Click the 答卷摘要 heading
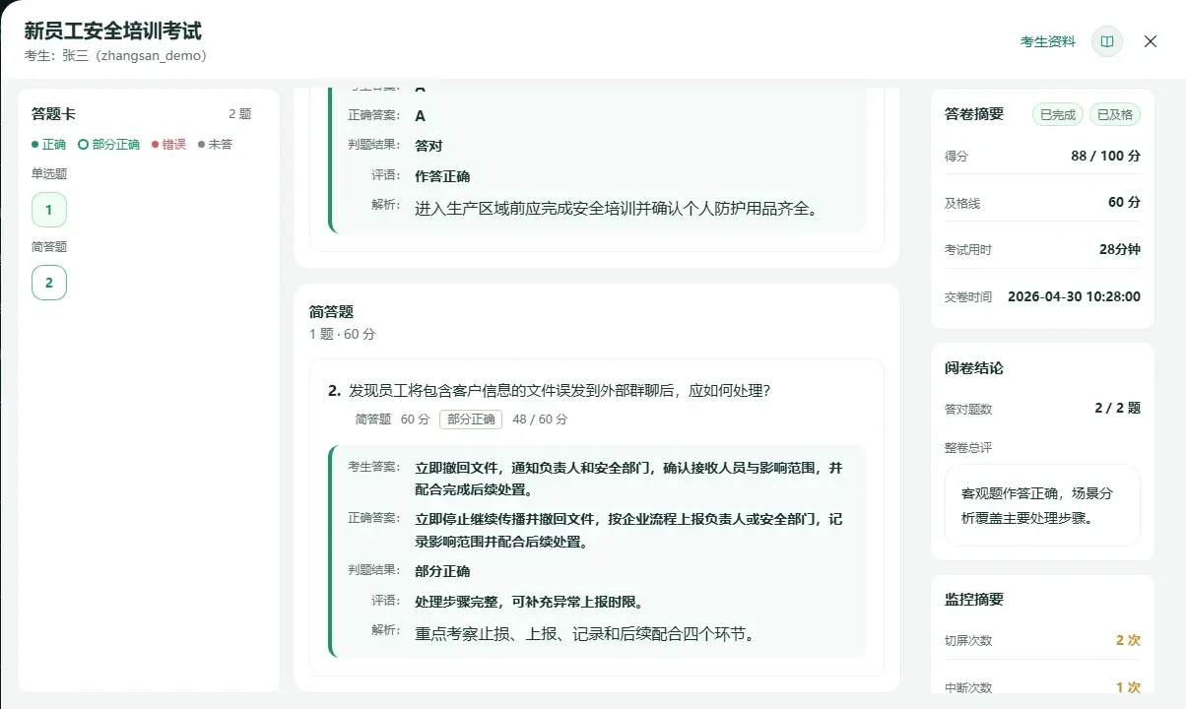 (974, 114)
